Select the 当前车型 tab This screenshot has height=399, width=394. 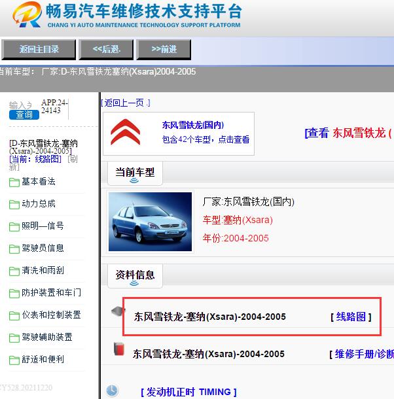[135, 173]
